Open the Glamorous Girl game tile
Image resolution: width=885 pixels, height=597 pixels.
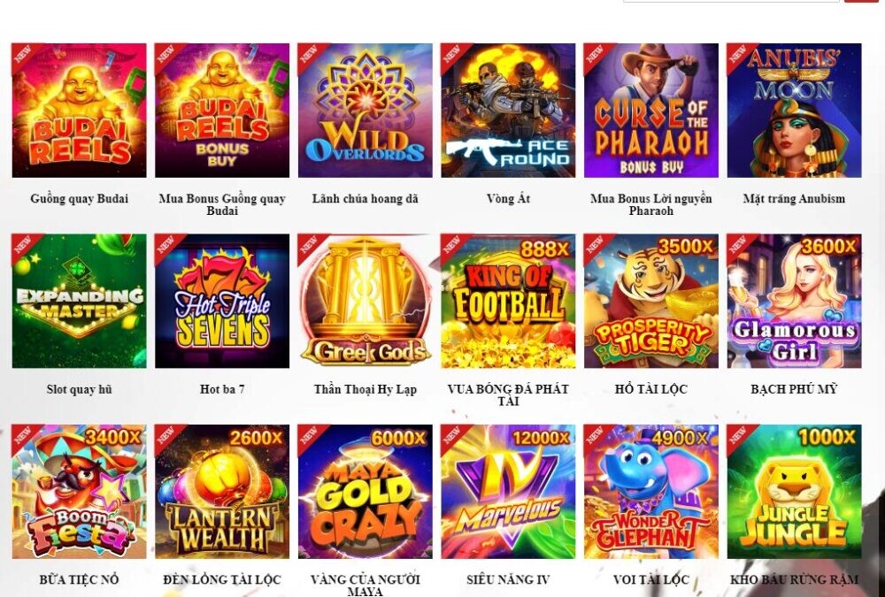[794, 301]
